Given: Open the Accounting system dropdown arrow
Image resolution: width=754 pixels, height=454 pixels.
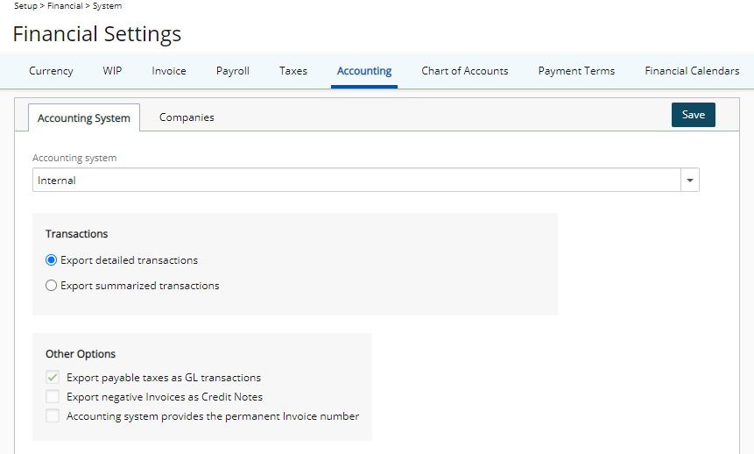Looking at the screenshot, I should tap(689, 180).
